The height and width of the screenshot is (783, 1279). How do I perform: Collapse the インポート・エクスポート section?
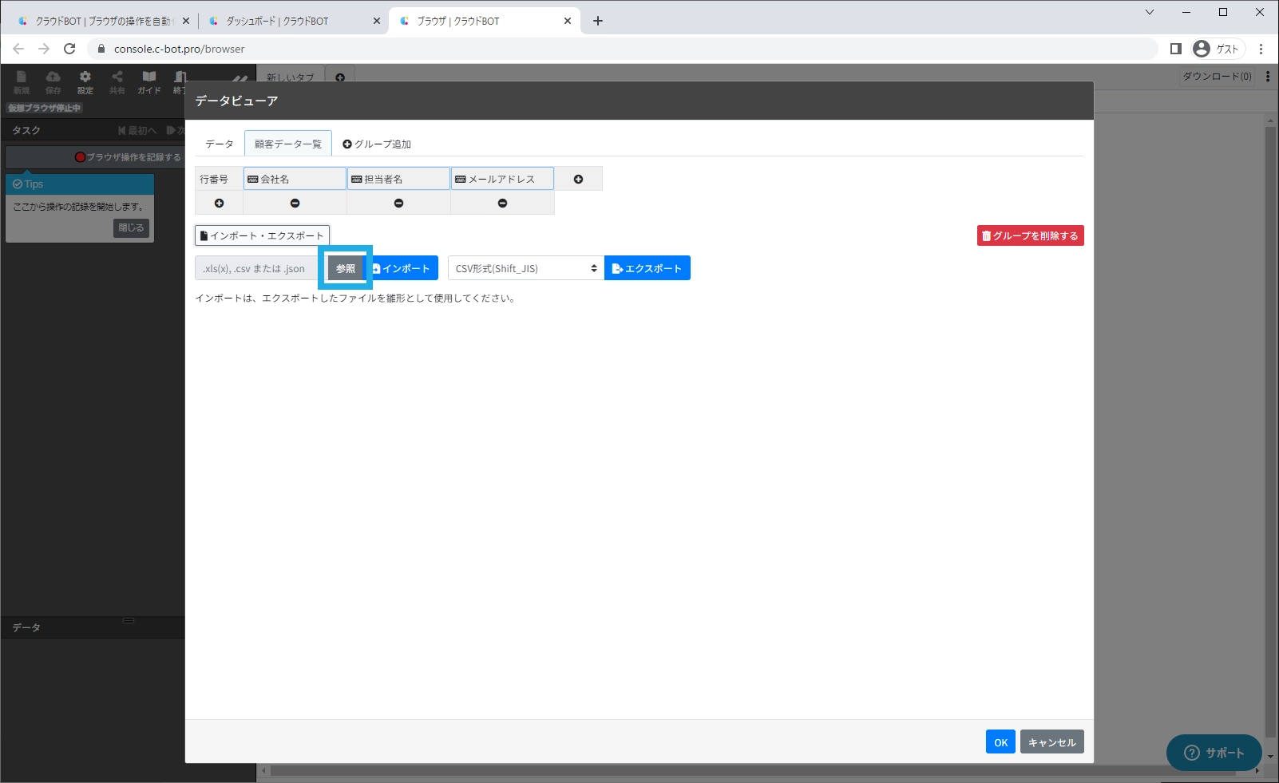(262, 235)
